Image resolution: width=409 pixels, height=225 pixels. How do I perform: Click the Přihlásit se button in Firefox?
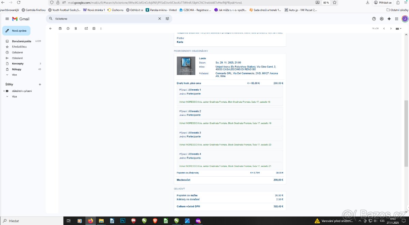tap(383, 2)
